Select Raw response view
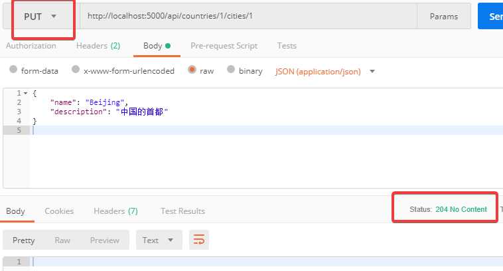 click(62, 240)
